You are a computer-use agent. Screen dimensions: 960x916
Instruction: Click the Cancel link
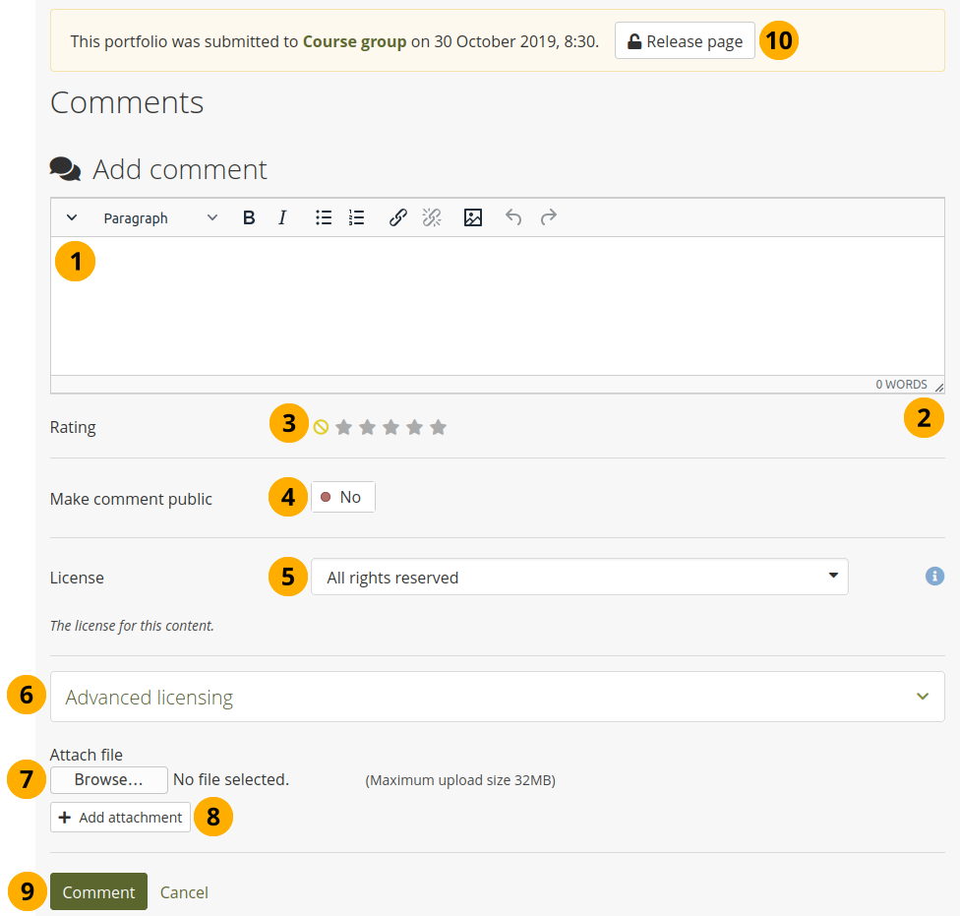[184, 892]
